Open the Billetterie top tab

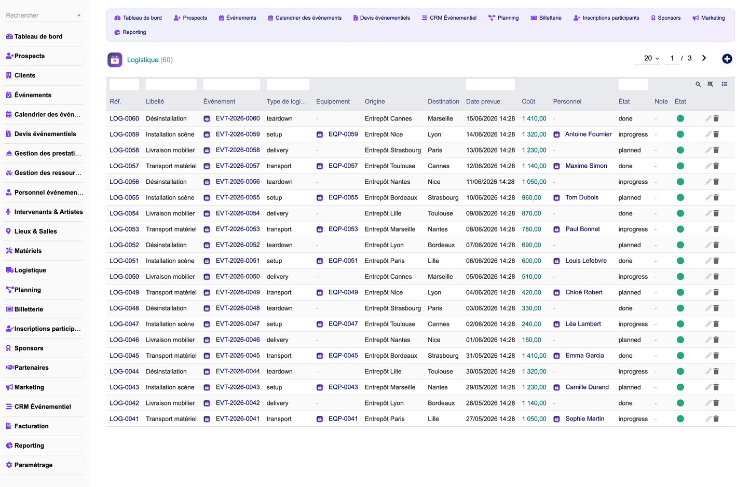point(546,18)
